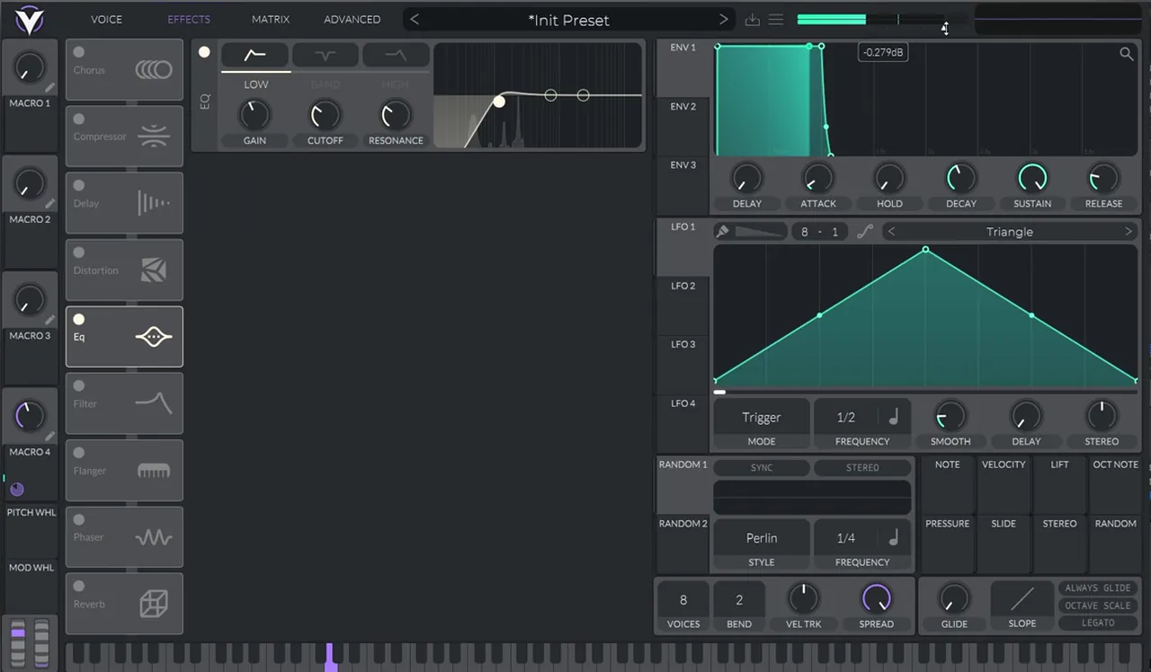Image resolution: width=1151 pixels, height=672 pixels.
Task: Click the Eq effect waveform icon
Action: click(x=153, y=337)
